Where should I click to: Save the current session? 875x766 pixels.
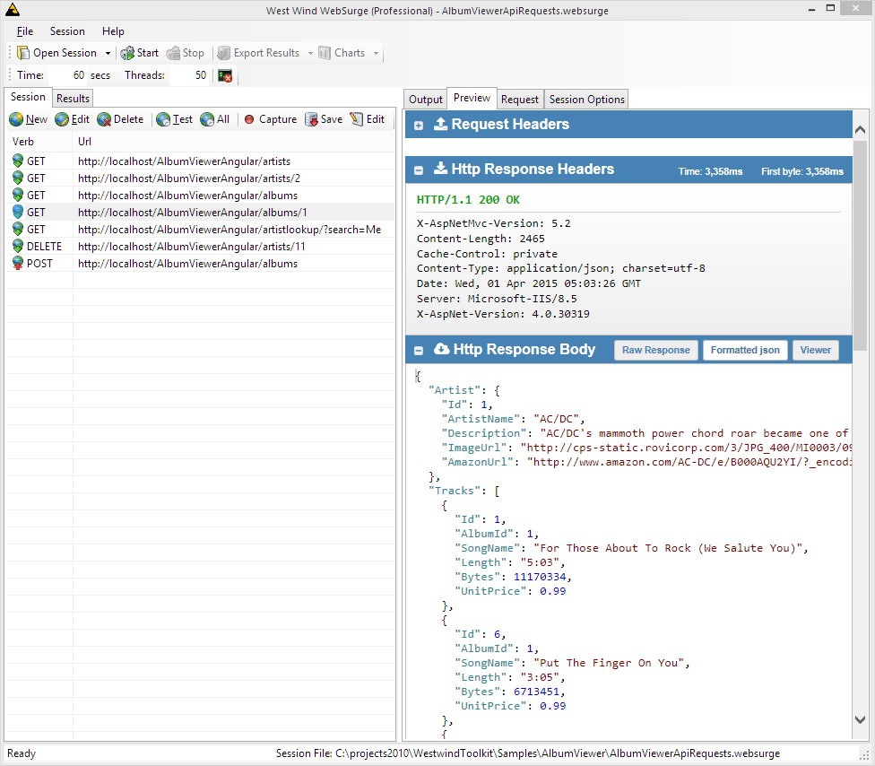tap(323, 118)
